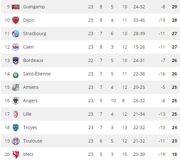Open the Saint-Étienne team name link

[x=37, y=74]
